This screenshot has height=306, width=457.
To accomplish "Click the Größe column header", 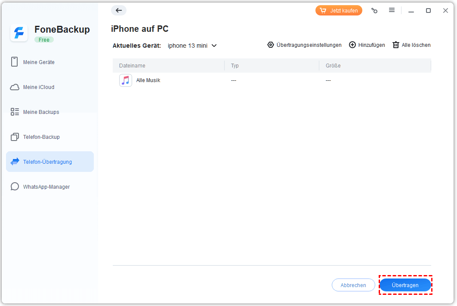I will click(x=333, y=66).
